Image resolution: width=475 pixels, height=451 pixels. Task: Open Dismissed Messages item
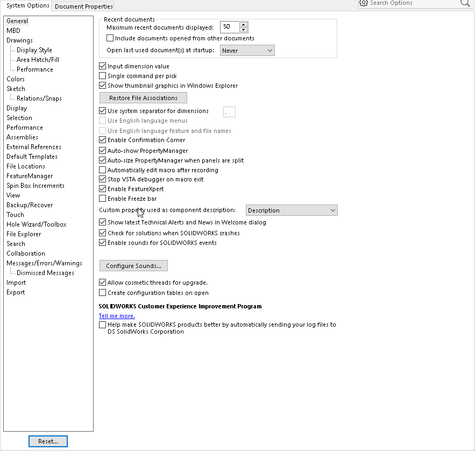[45, 273]
